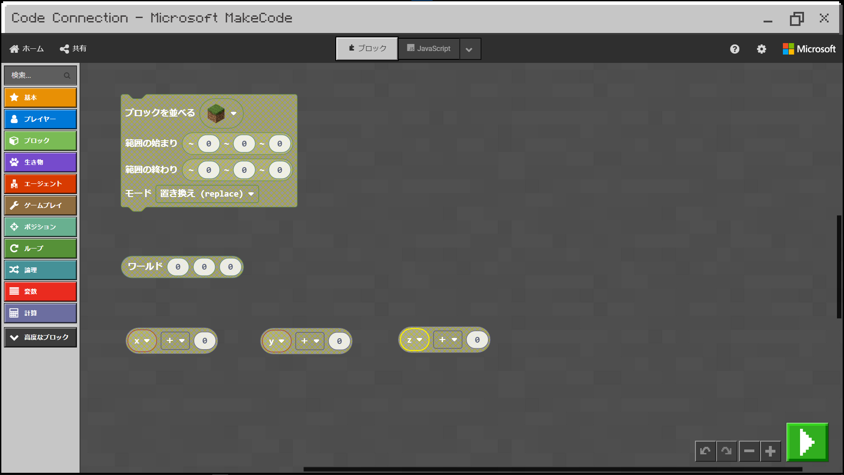Open the settings gear menu

761,49
